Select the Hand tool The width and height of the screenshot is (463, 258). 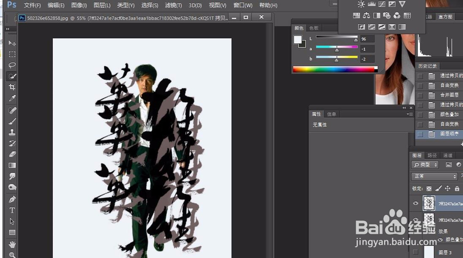(x=12, y=245)
